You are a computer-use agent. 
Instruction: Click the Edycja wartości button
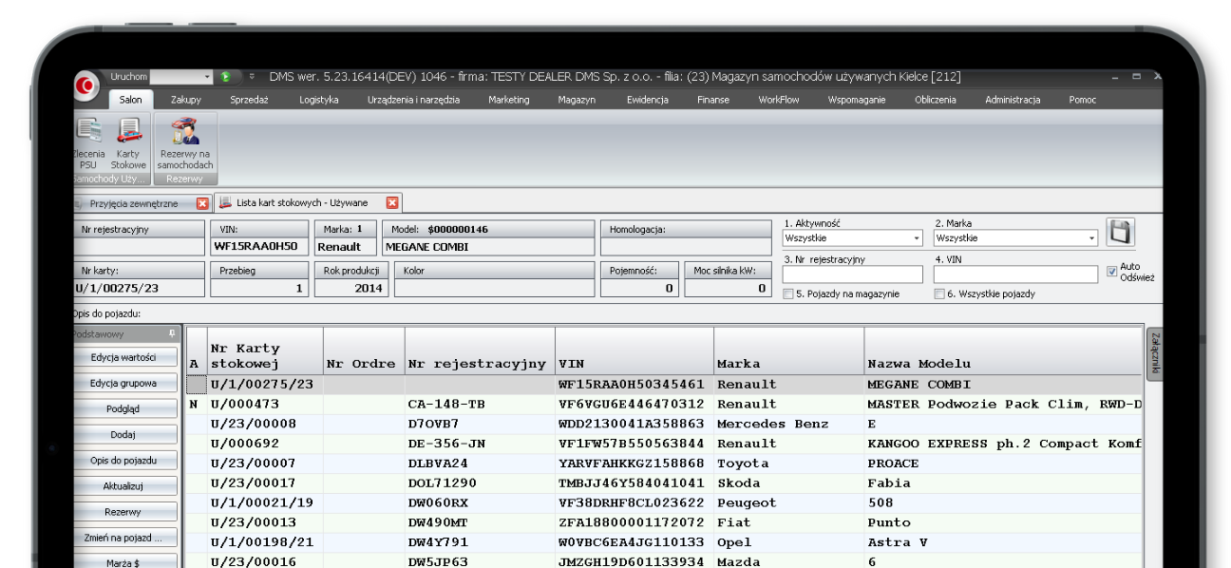click(125, 357)
